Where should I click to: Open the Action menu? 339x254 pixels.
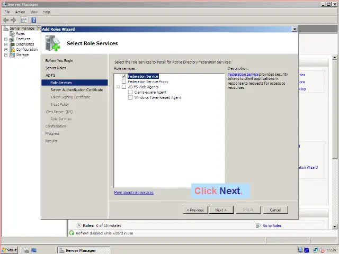[x=20, y=12]
